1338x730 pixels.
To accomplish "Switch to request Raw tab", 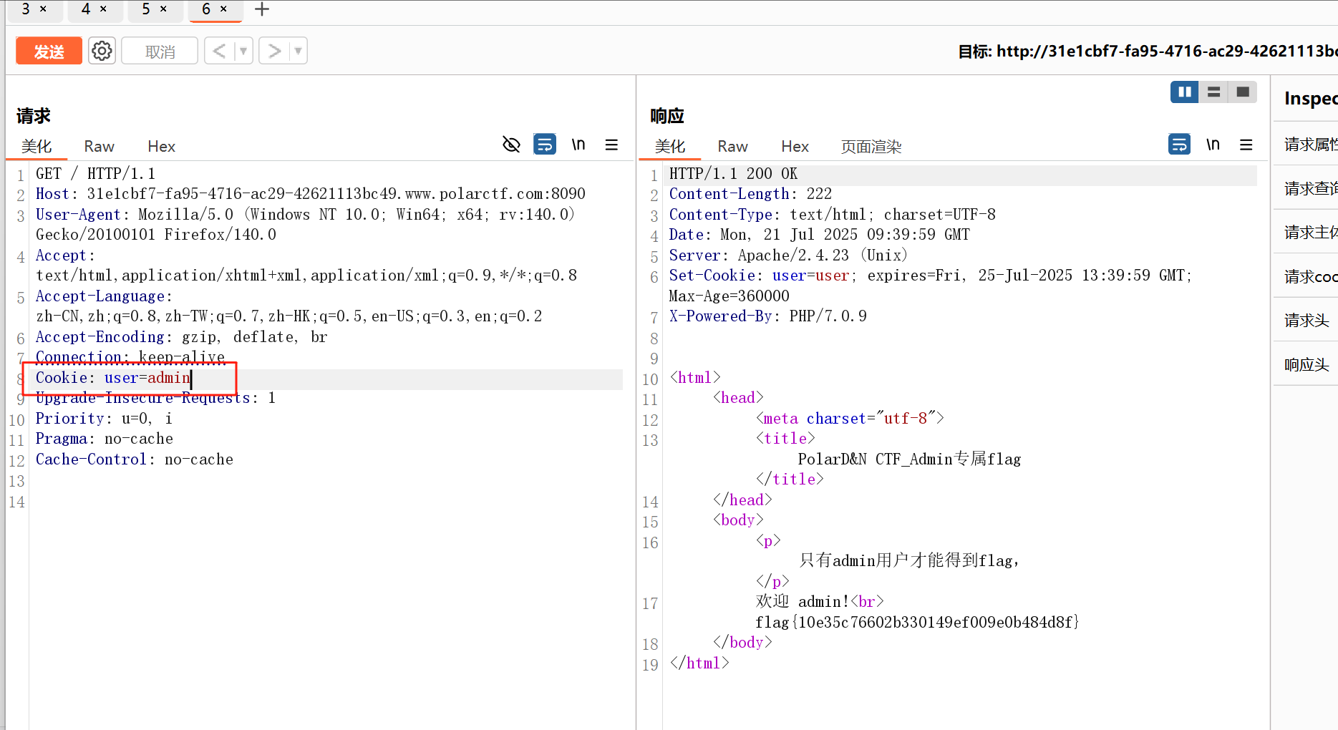I will [x=99, y=146].
